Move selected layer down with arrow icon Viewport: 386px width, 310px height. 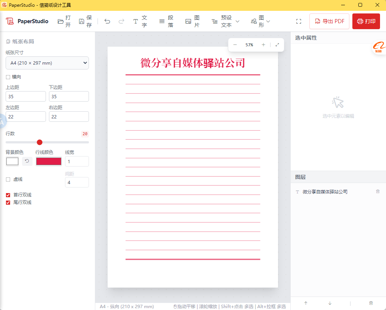(x=330, y=303)
